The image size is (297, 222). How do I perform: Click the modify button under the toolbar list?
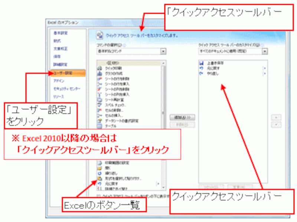tap(240, 187)
